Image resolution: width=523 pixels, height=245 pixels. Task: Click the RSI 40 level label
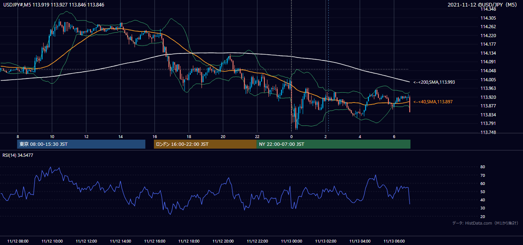coord(482,200)
